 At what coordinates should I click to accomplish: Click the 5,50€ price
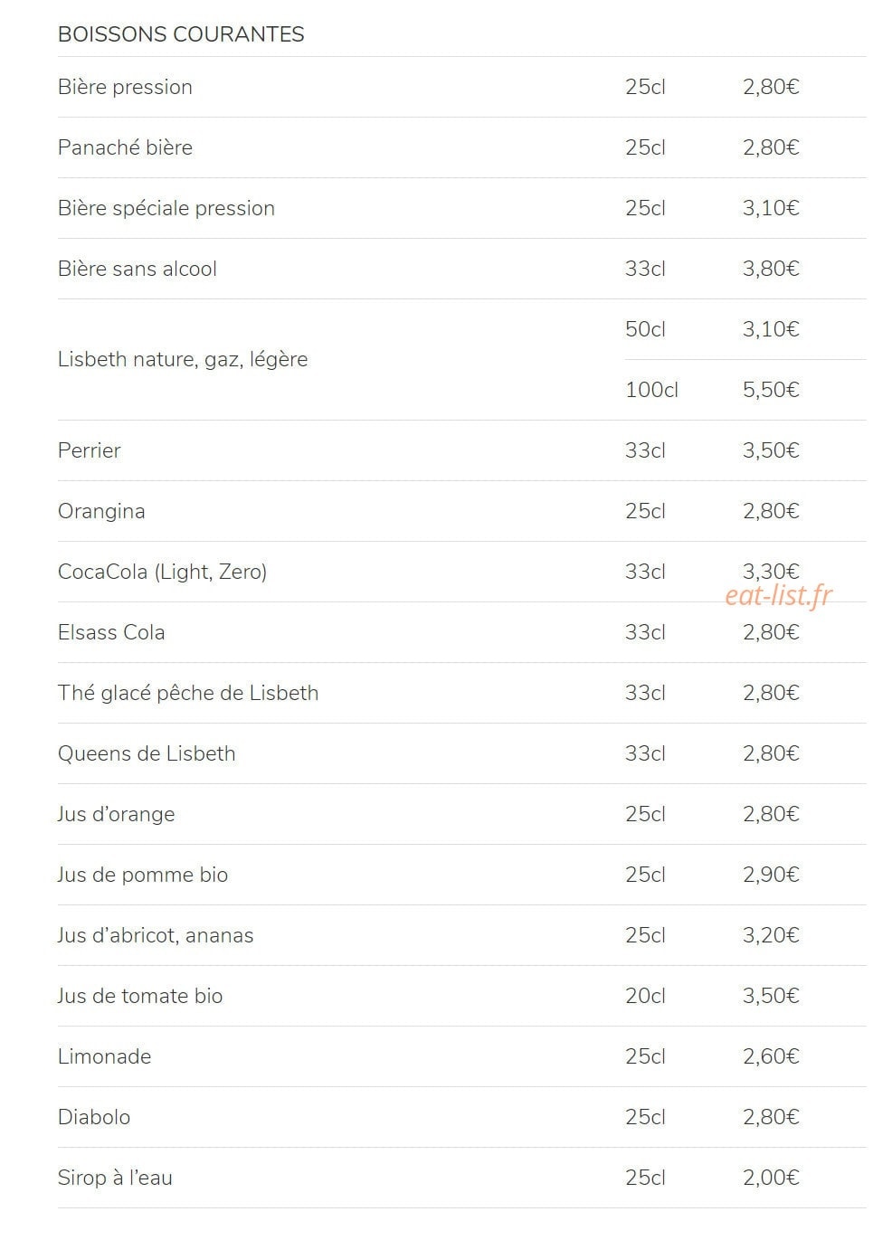[x=771, y=390]
